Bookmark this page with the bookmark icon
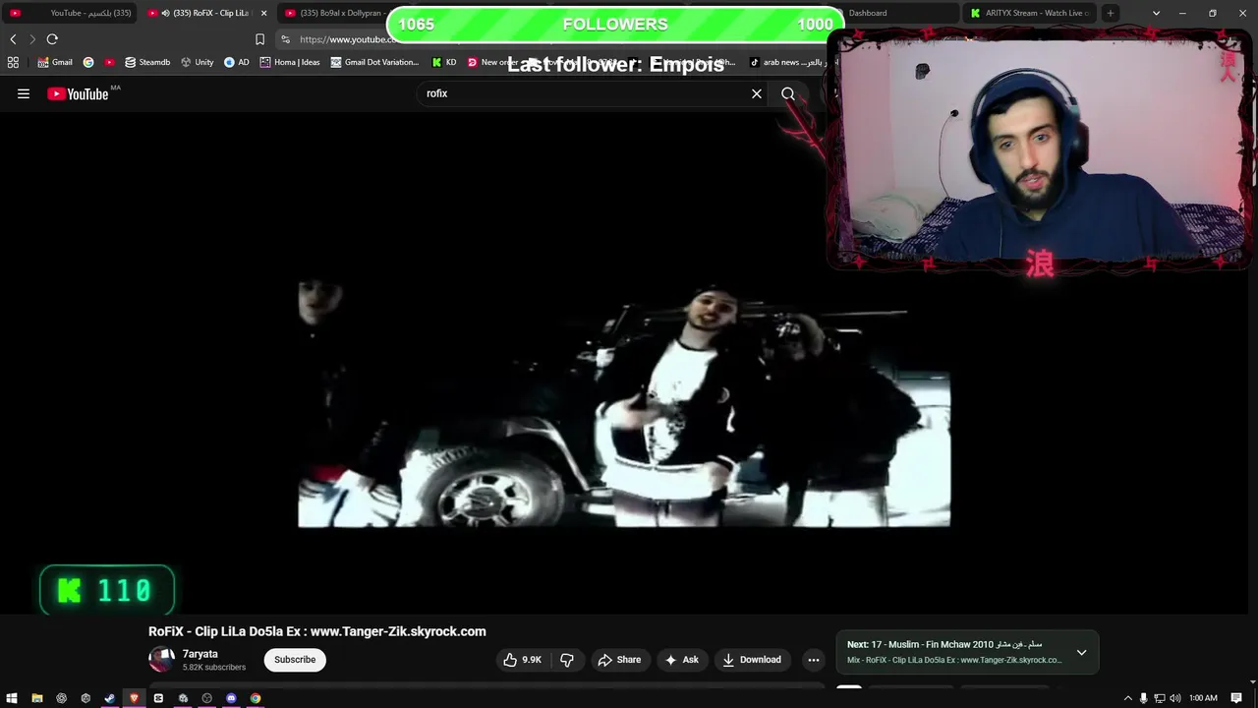The image size is (1258, 708). coord(259,39)
